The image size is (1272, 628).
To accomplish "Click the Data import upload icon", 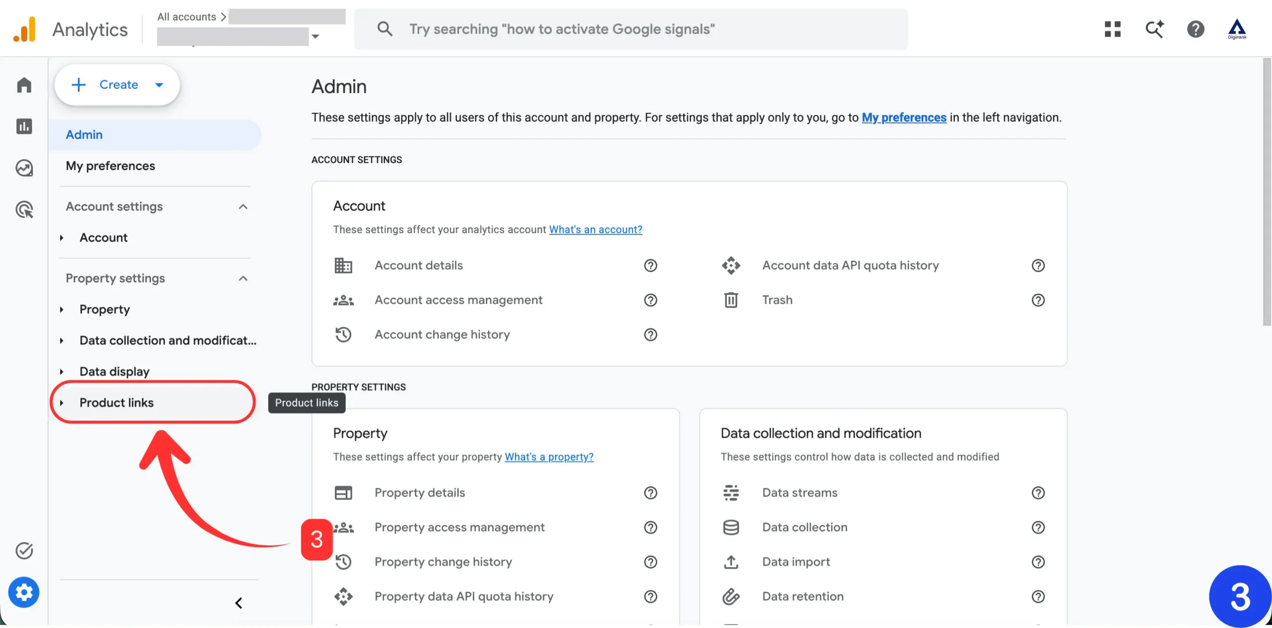I will [x=731, y=562].
